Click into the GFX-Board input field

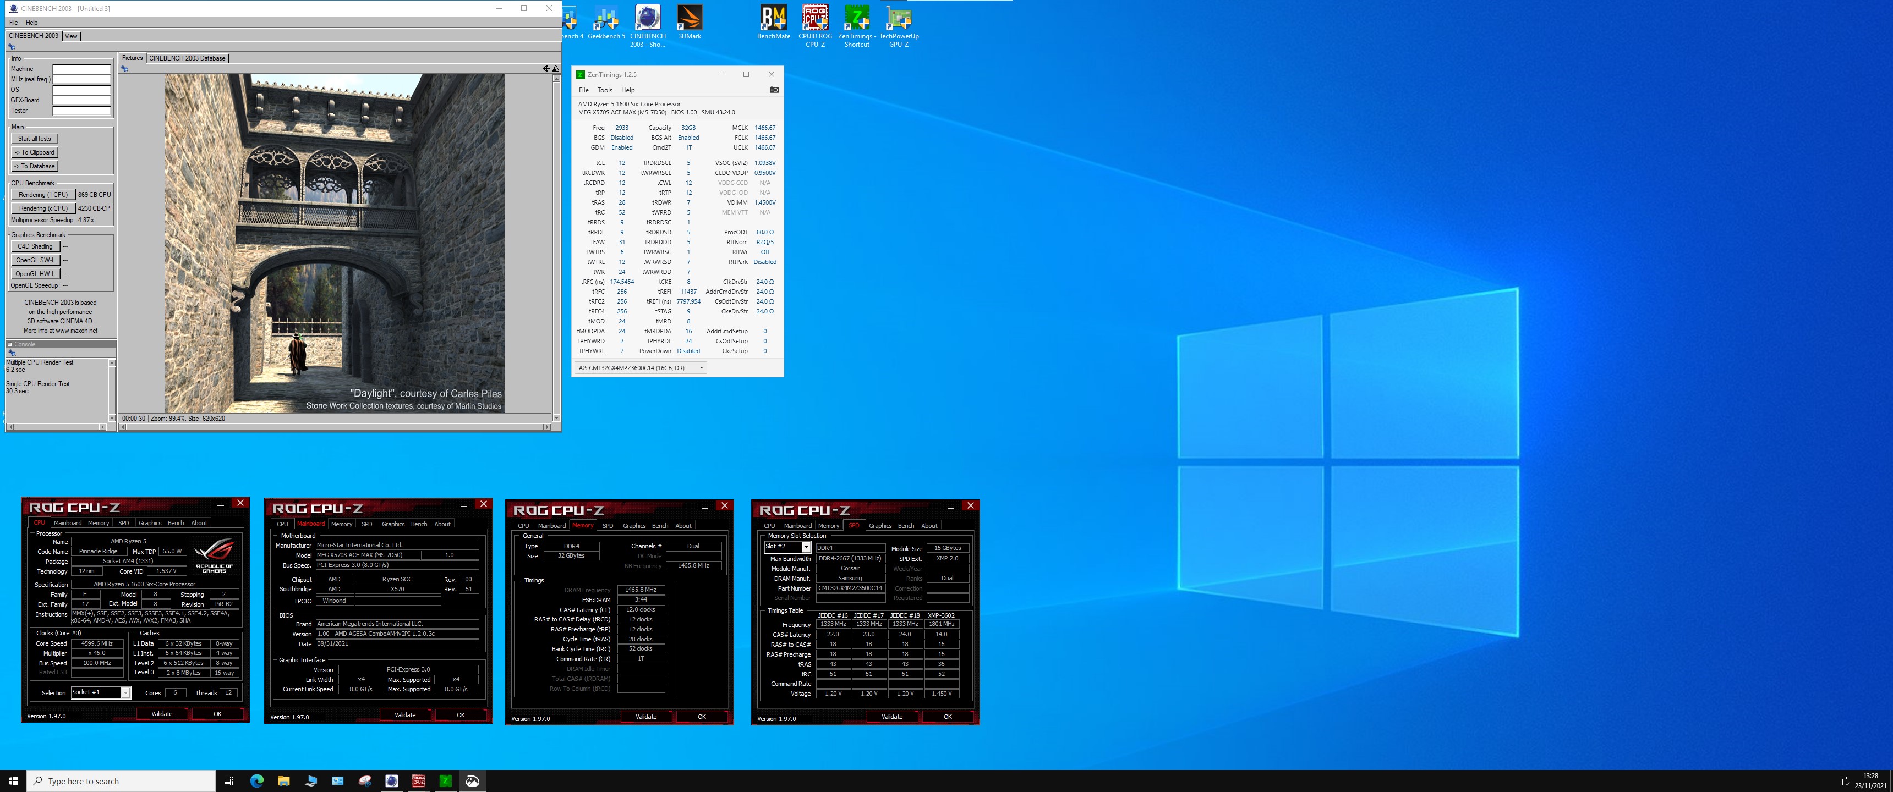81,100
